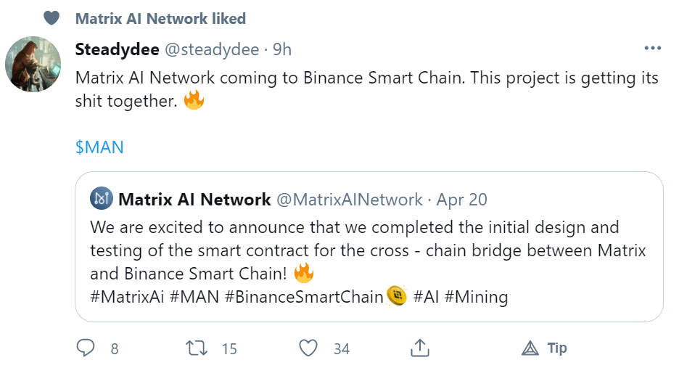Click the reply speech bubble icon
Screen dimensions: 679x368
pyautogui.click(x=86, y=348)
